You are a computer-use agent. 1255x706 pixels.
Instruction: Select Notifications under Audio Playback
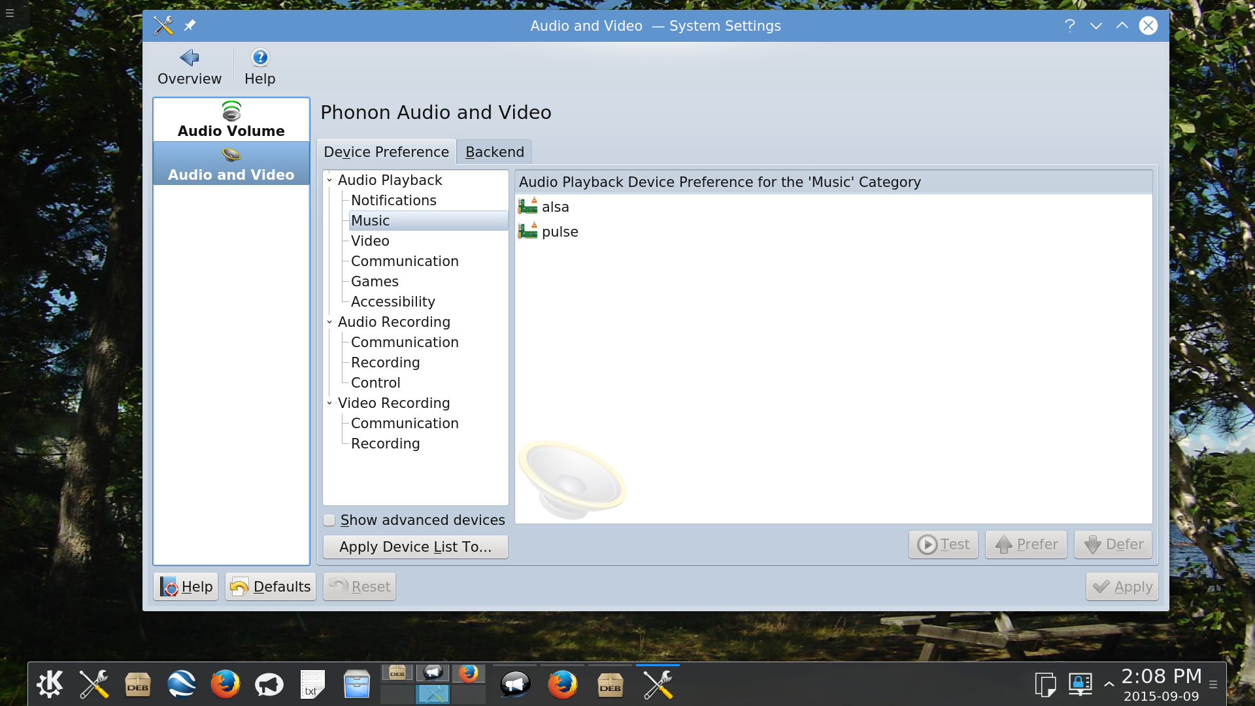(x=393, y=200)
